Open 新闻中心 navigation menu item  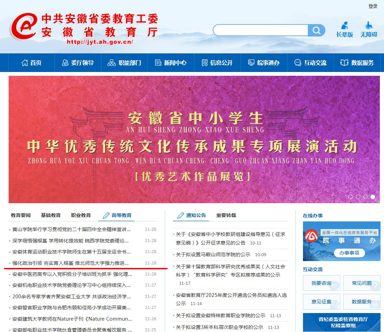click(171, 63)
